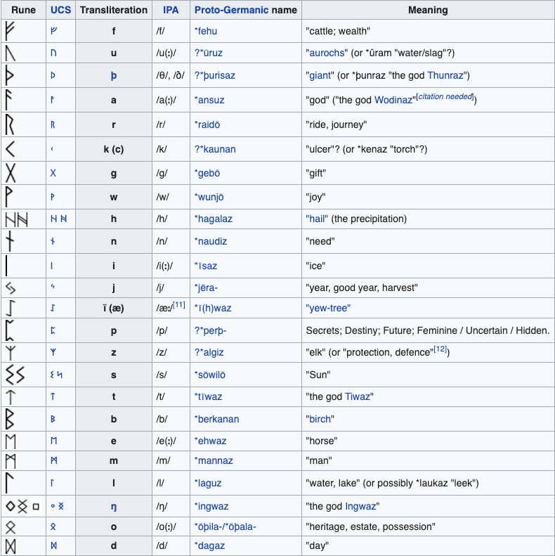Open the IPA column header link
Screen dimensions: 555x556
171,11
